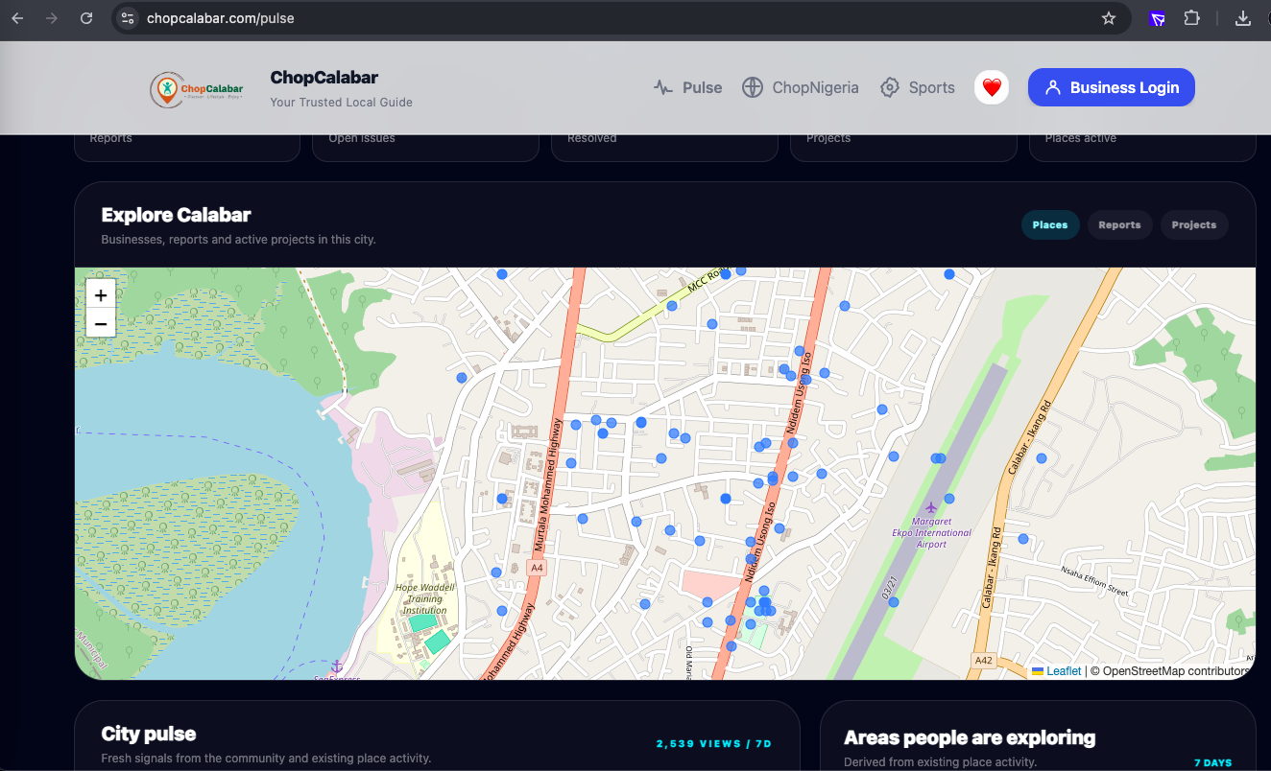Open the ChopNigeria navigation item
Viewport: 1271px width, 771px height.
tap(801, 87)
